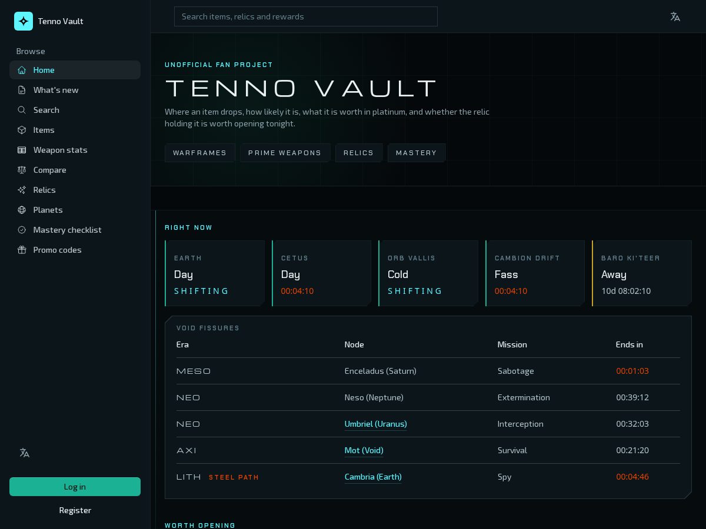Click the Extermination mission cell
This screenshot has height=529, width=706.
point(524,397)
